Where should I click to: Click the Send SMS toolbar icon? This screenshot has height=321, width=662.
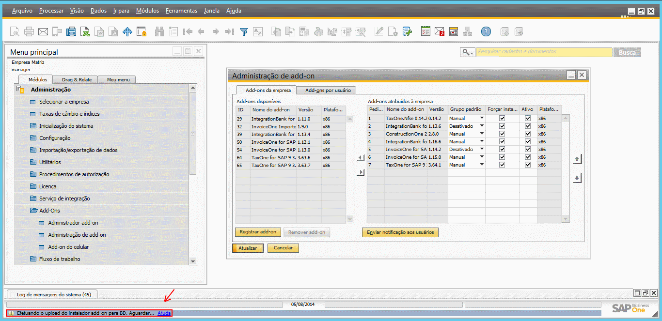(57, 32)
